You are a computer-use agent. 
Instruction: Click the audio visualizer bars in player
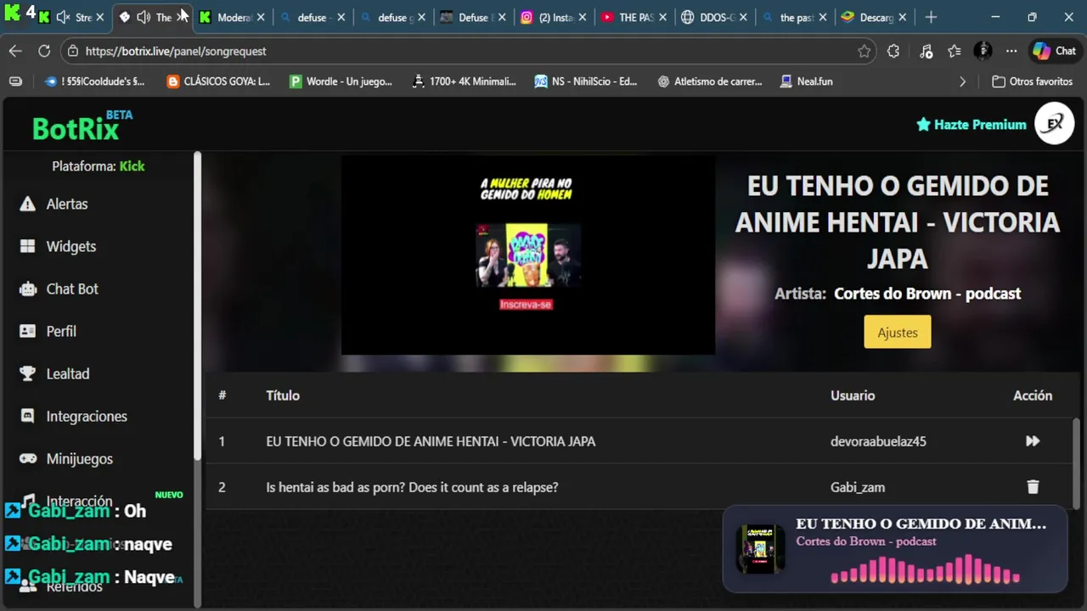[x=925, y=569]
